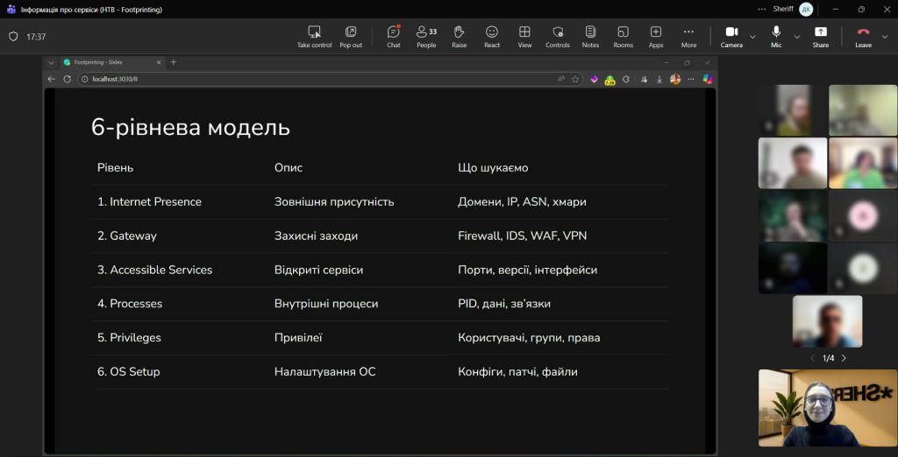898x457 pixels.
Task: Show the People participants list
Action: [x=426, y=36]
